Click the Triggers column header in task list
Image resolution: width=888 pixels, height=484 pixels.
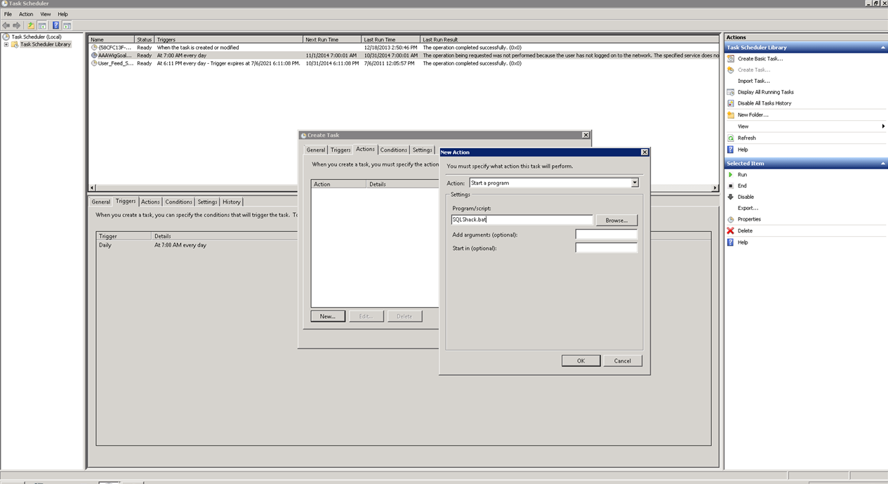click(229, 39)
